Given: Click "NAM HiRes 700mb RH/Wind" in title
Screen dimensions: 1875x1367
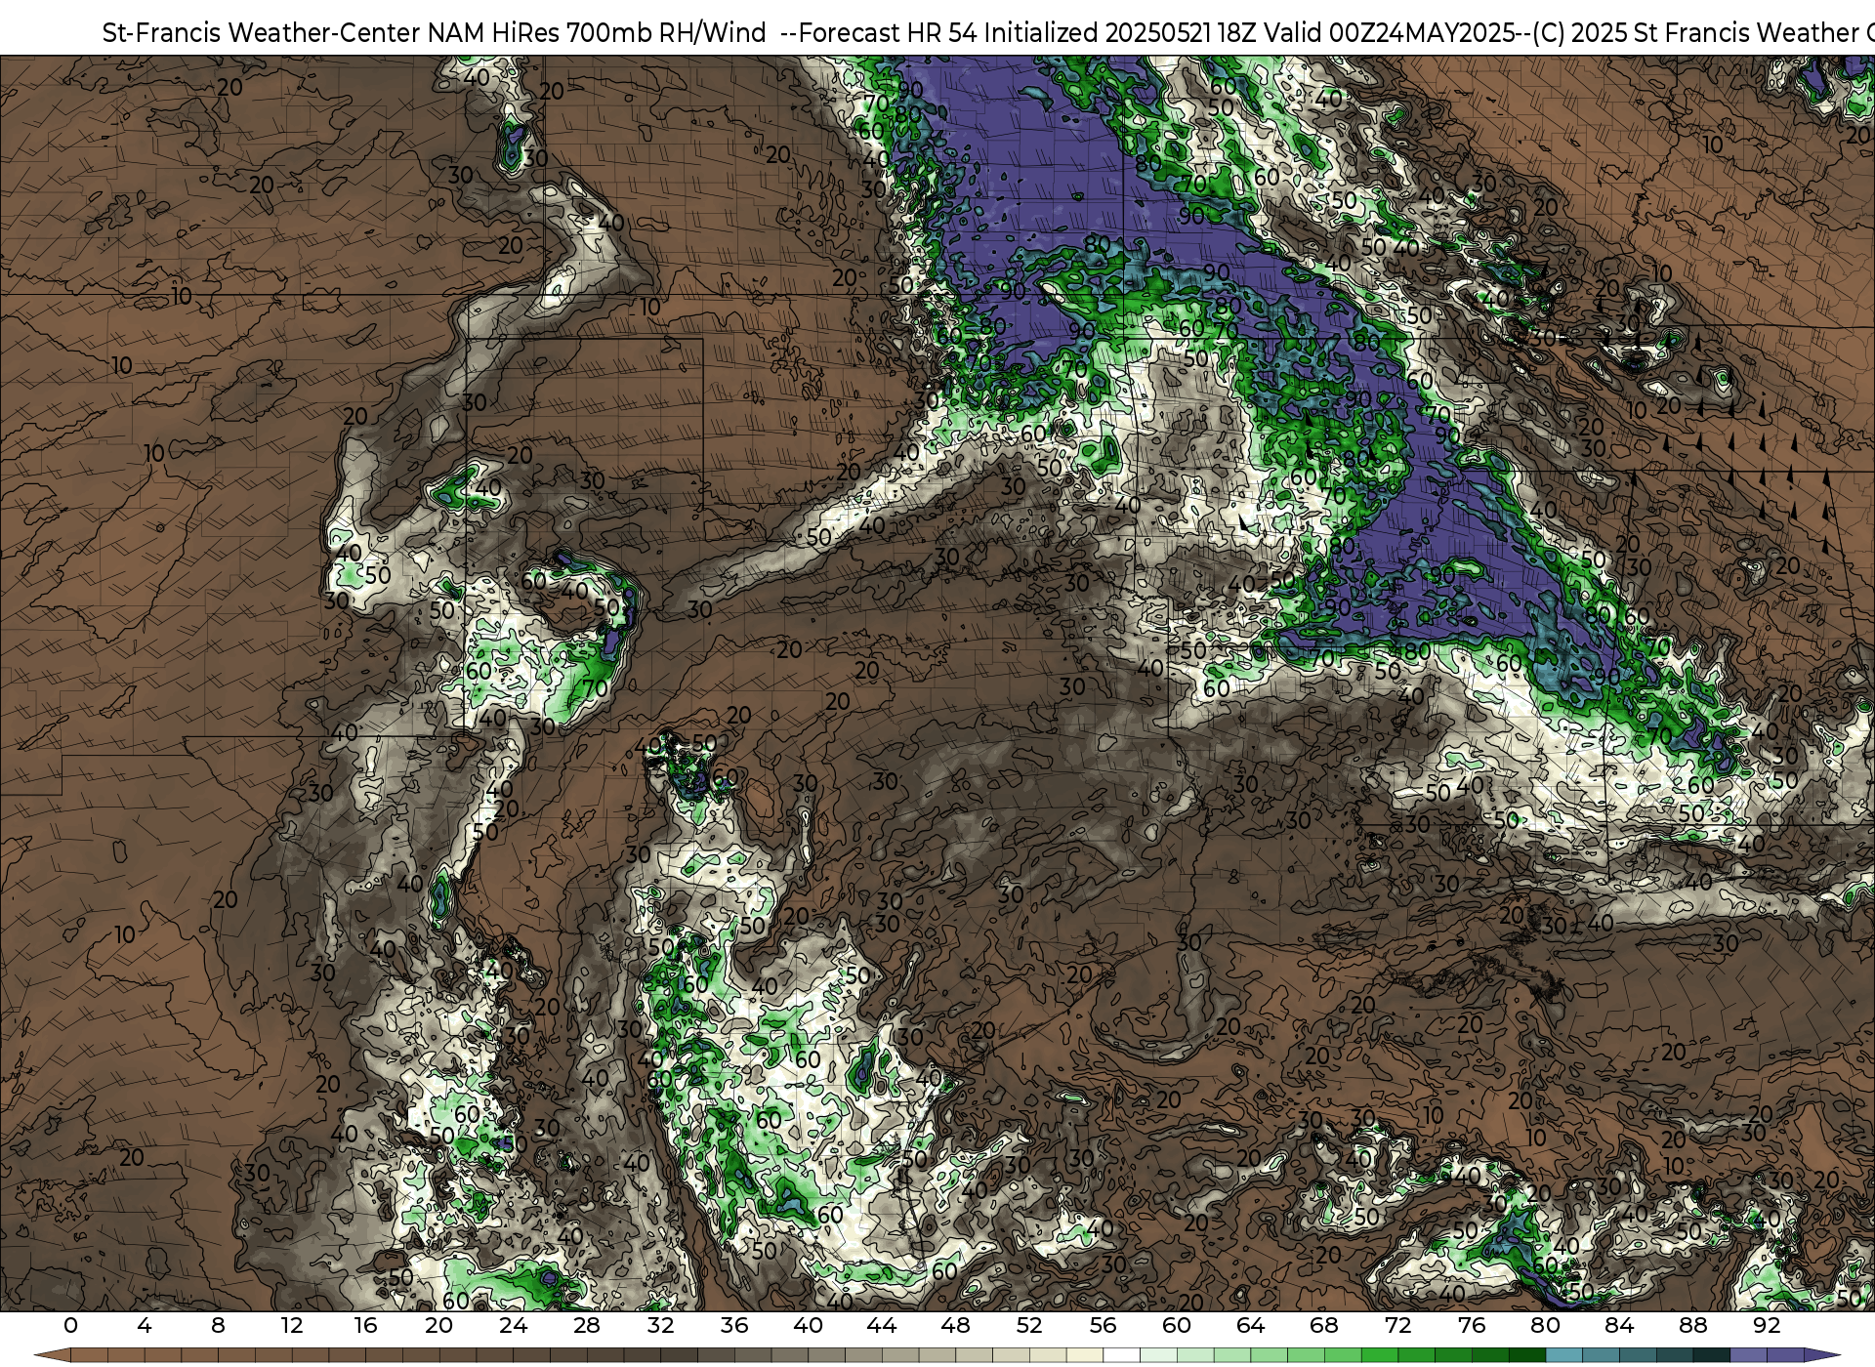Looking at the screenshot, I should 597,32.
